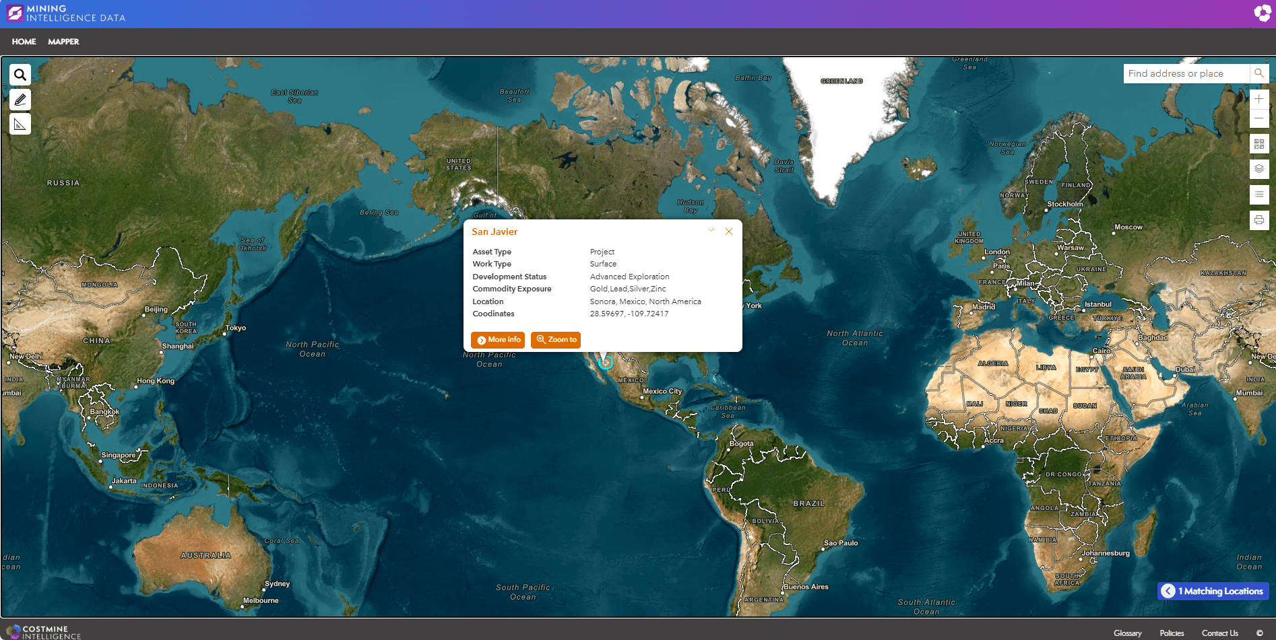Image resolution: width=1276 pixels, height=640 pixels.
Task: Zoom out with the minus button
Action: tap(1259, 118)
